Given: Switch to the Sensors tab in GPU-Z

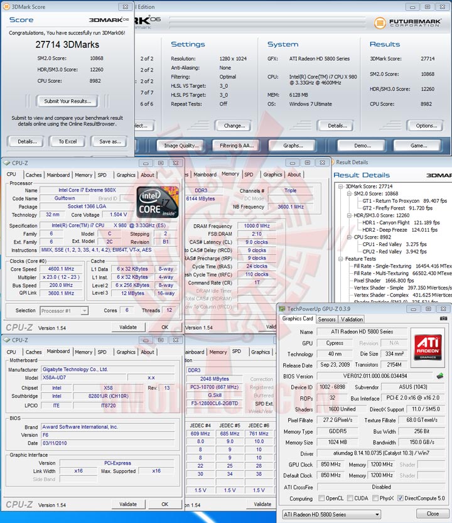Looking at the screenshot, I should tap(326, 319).
